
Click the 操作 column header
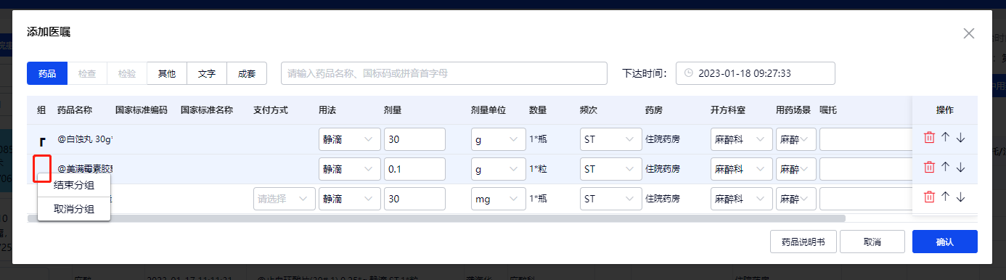[945, 110]
